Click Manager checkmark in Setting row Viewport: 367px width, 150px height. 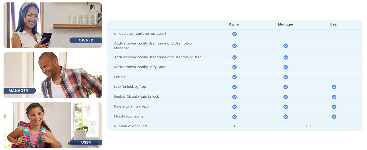pyautogui.click(x=286, y=77)
